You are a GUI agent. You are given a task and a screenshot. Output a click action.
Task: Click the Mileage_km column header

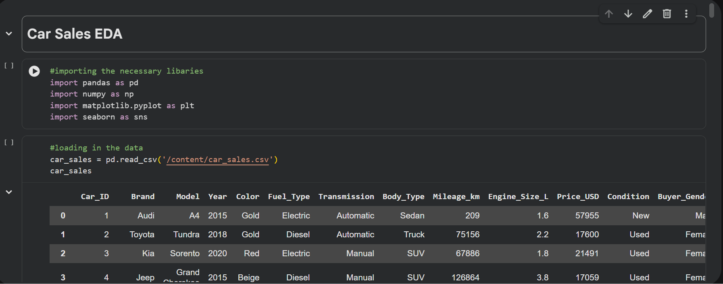[456, 197]
